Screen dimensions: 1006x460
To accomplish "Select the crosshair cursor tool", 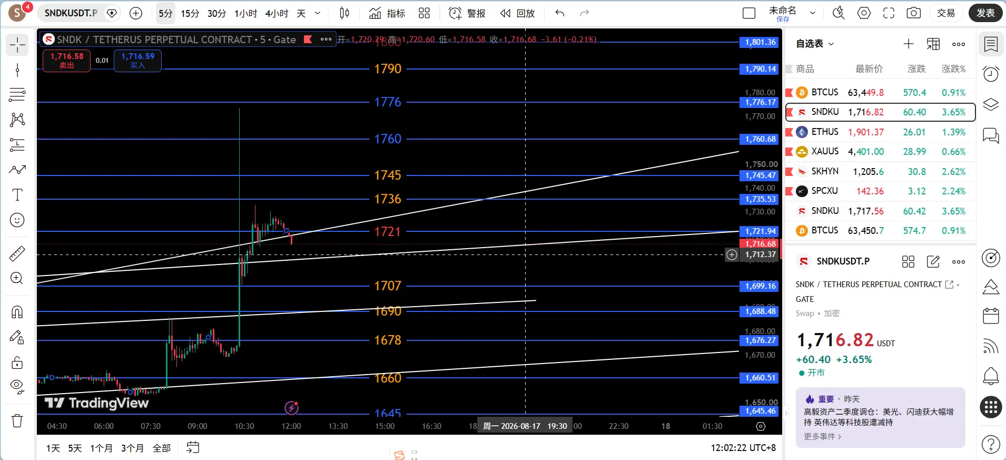I will coord(17,45).
